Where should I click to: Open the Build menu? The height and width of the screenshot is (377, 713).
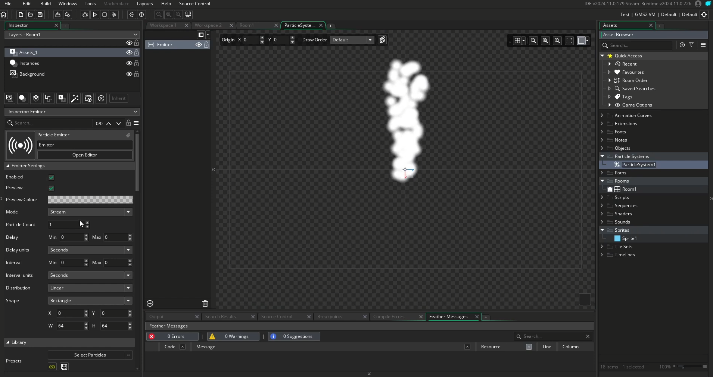coord(46,4)
